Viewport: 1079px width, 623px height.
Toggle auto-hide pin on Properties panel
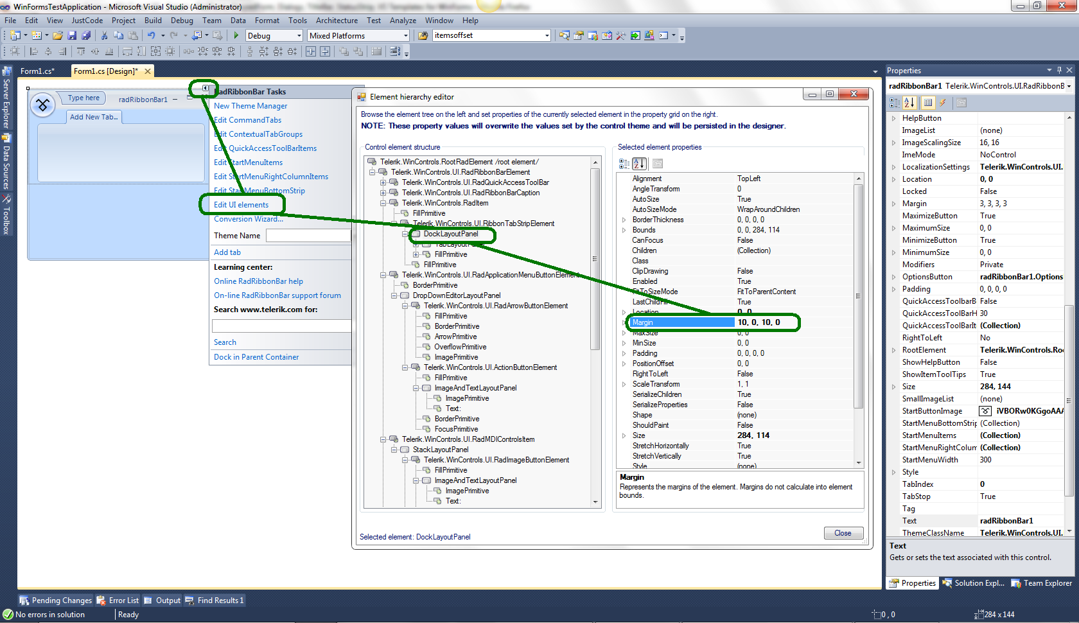pos(1059,70)
